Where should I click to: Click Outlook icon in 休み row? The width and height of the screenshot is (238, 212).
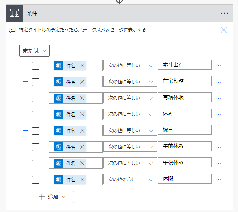click(x=59, y=114)
